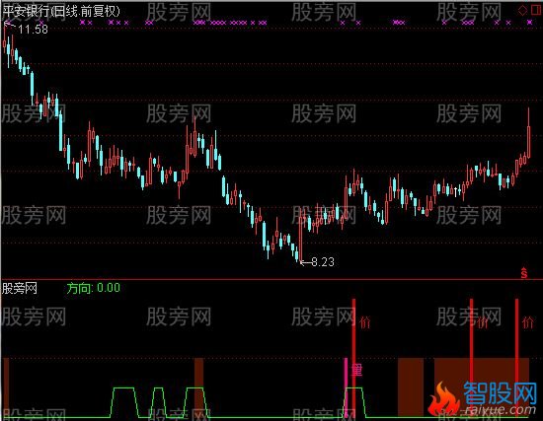
Task: Click the red diamond icon at chart corner
Action: pyautogui.click(x=523, y=10)
